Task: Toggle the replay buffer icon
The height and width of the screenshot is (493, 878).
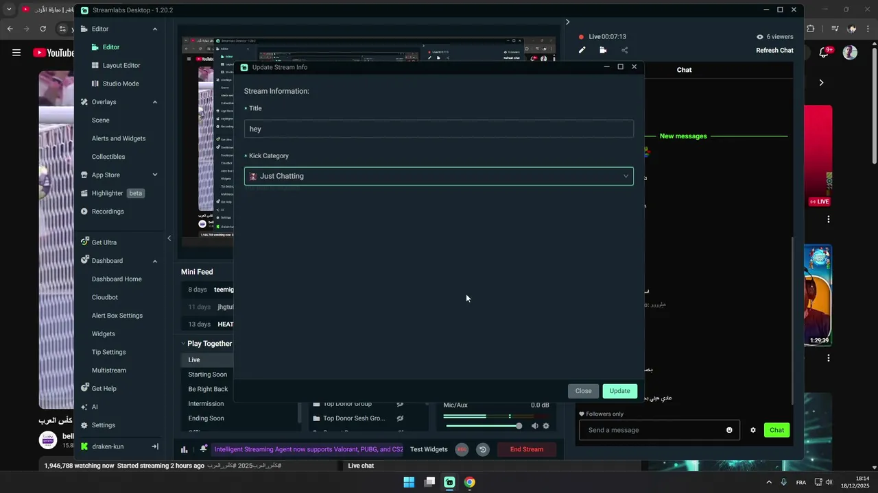Action: point(483,449)
